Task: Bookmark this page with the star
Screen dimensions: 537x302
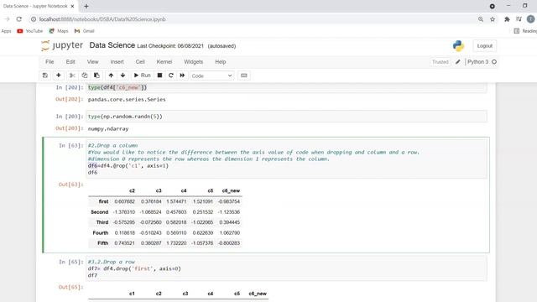Action: (493, 19)
